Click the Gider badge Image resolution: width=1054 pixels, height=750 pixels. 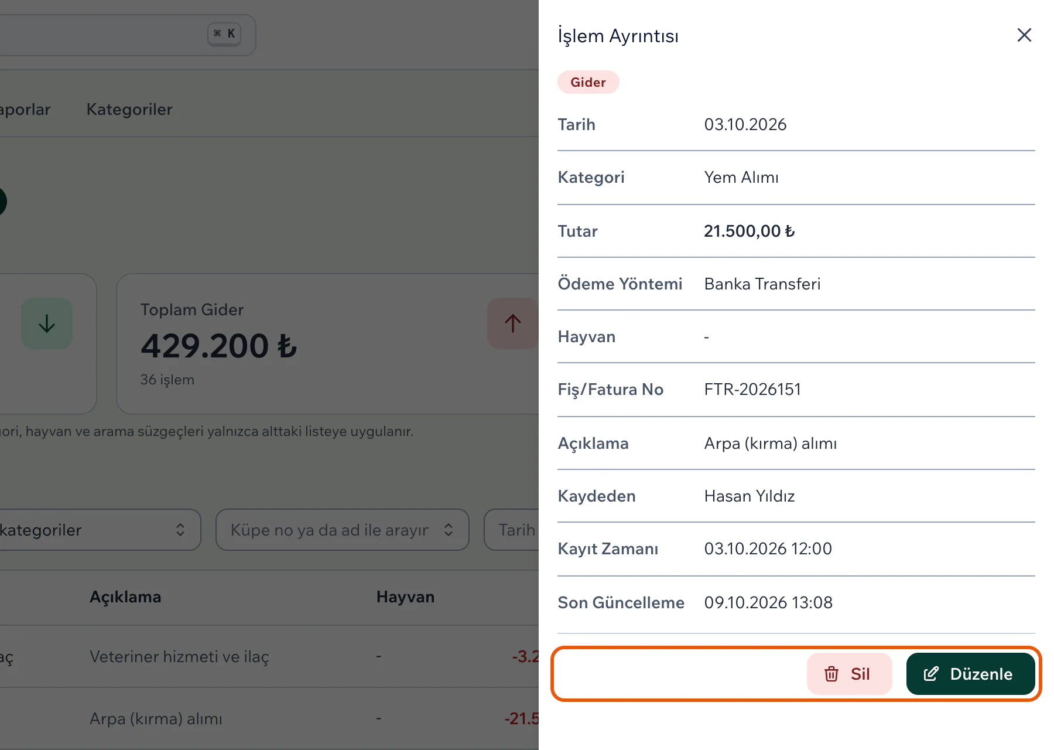tap(588, 82)
